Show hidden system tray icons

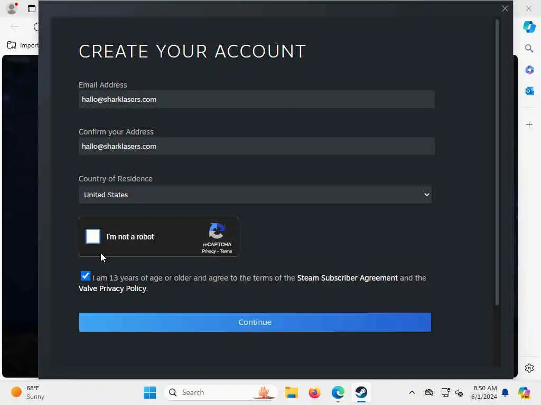click(x=412, y=392)
